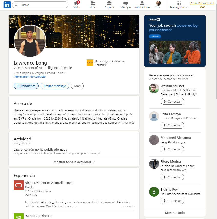Click Enviar mensaje button

[x=55, y=86]
